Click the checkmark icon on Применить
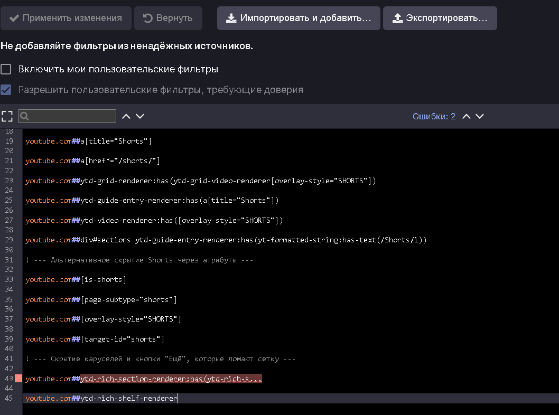559x415 pixels. (x=14, y=18)
